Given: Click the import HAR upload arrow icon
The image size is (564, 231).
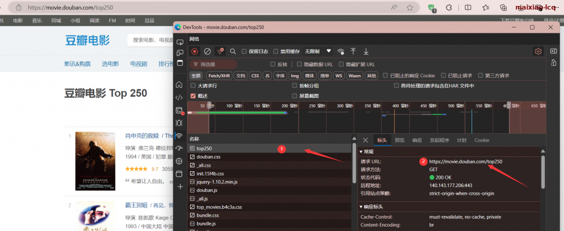Looking at the screenshot, I should 353,51.
